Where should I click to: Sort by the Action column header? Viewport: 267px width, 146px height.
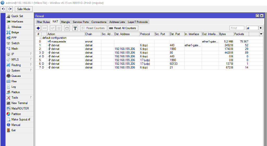66,34
